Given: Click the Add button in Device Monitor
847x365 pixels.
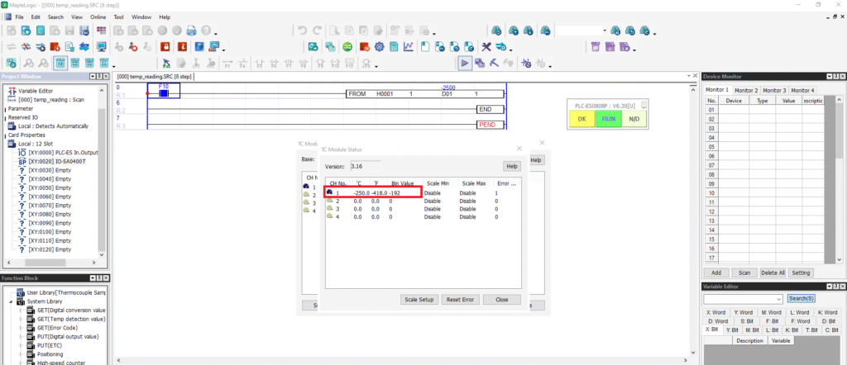Looking at the screenshot, I should click(x=716, y=273).
